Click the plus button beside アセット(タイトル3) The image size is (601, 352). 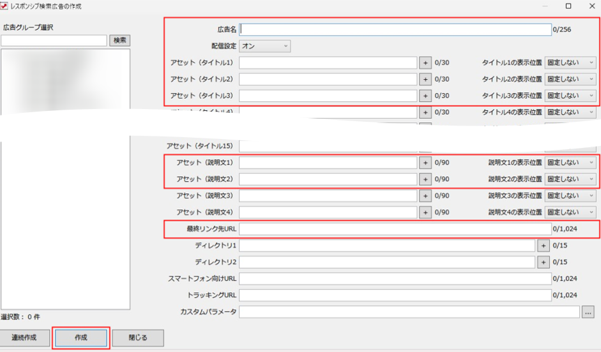(425, 96)
